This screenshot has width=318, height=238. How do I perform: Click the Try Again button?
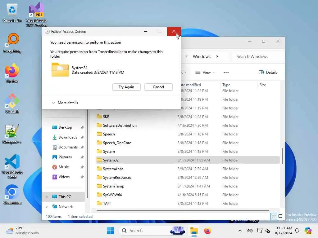[126, 87]
